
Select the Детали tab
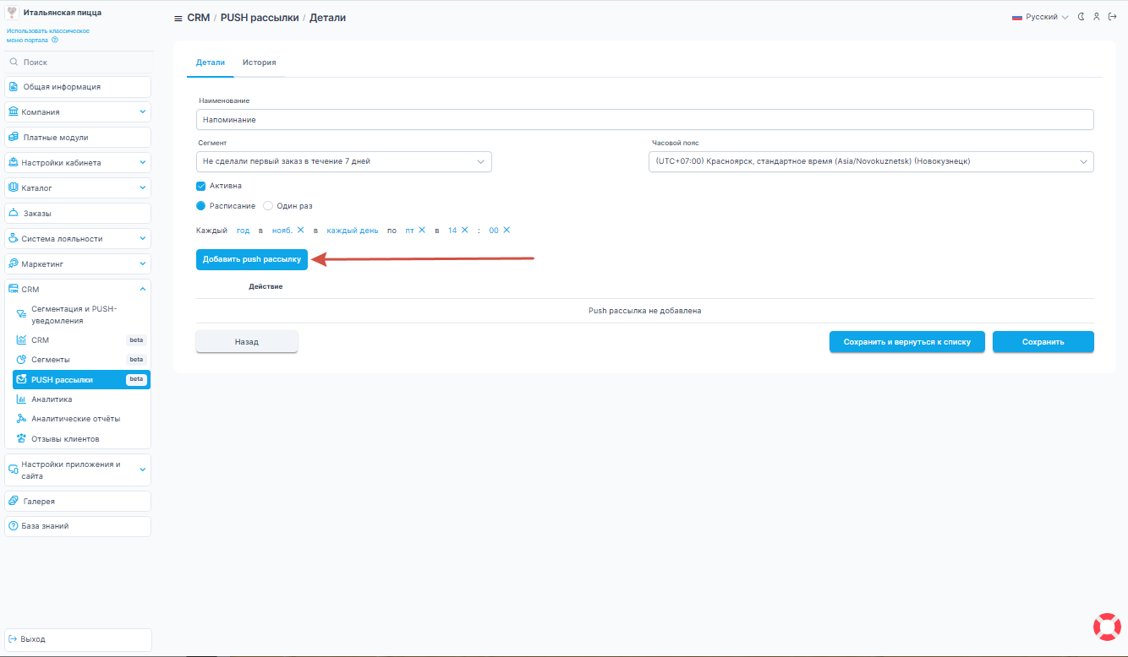(211, 62)
